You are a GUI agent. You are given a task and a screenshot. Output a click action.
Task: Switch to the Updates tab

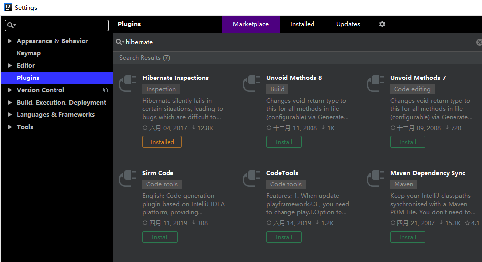(348, 24)
